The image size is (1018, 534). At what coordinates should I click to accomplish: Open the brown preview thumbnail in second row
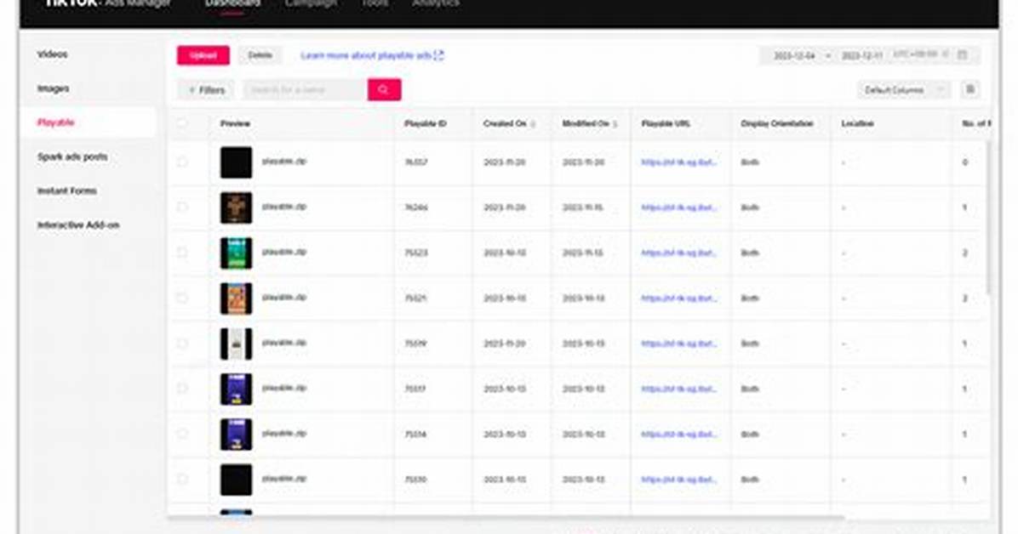point(237,207)
